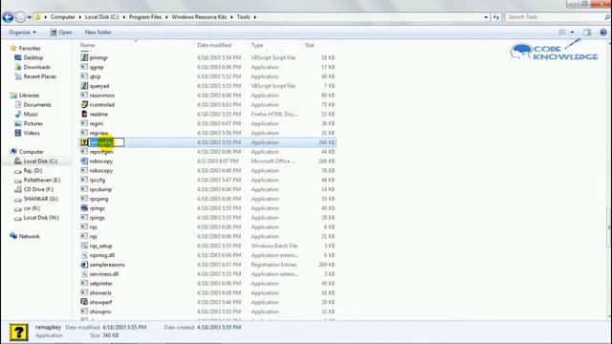Select the file named rpcdump

100,189
